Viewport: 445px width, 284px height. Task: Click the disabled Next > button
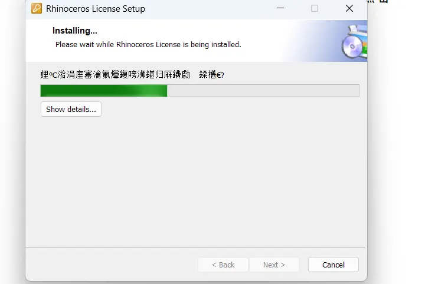[274, 265]
